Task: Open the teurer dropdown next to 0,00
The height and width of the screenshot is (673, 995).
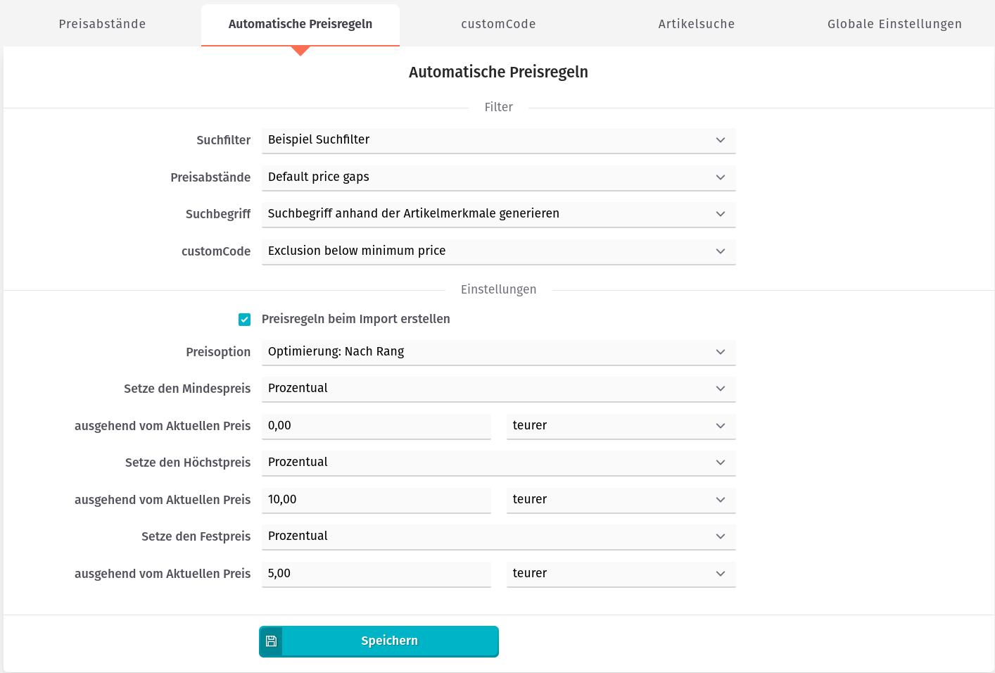Action: tap(621, 426)
